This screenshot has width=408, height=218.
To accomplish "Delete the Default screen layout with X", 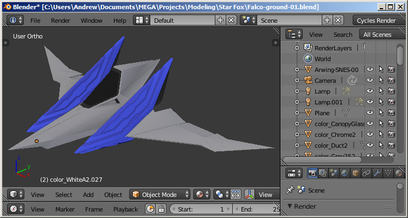I will 231,20.
